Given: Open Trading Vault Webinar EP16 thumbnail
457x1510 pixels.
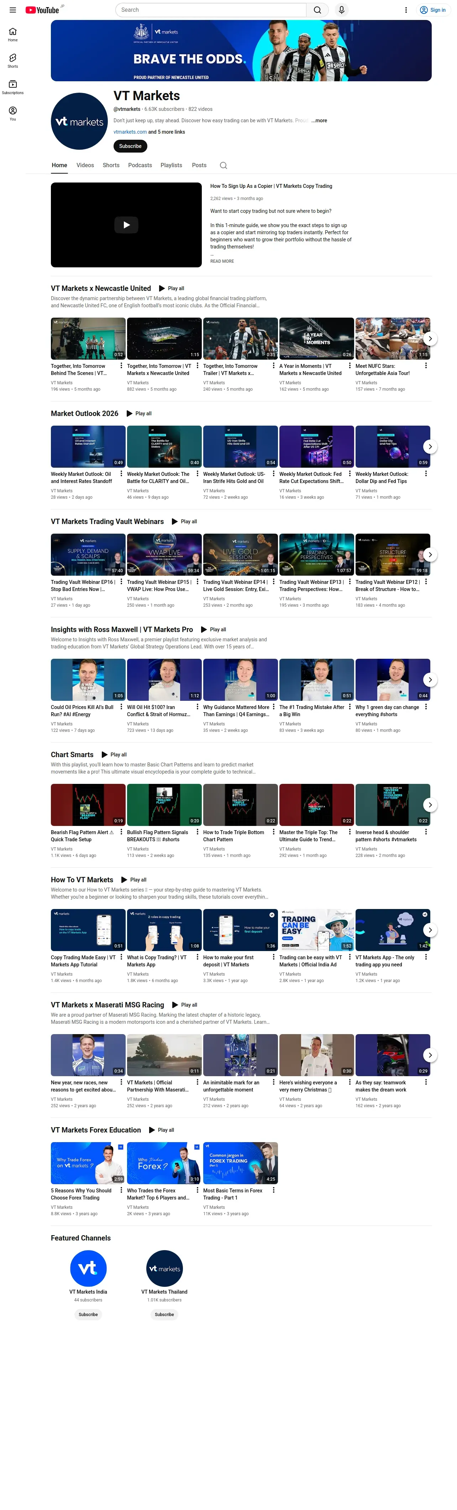Looking at the screenshot, I should 88,554.
